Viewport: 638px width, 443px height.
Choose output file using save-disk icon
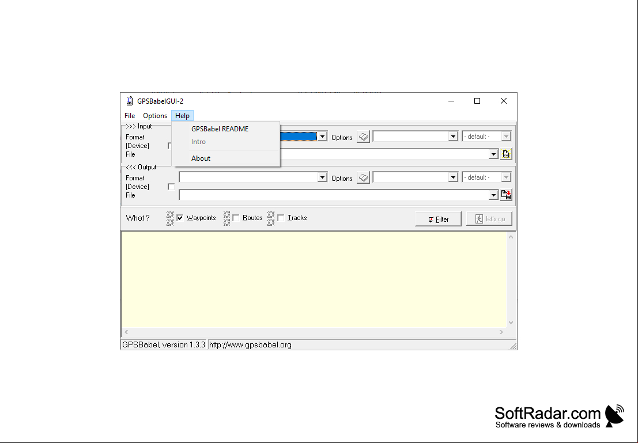click(506, 195)
